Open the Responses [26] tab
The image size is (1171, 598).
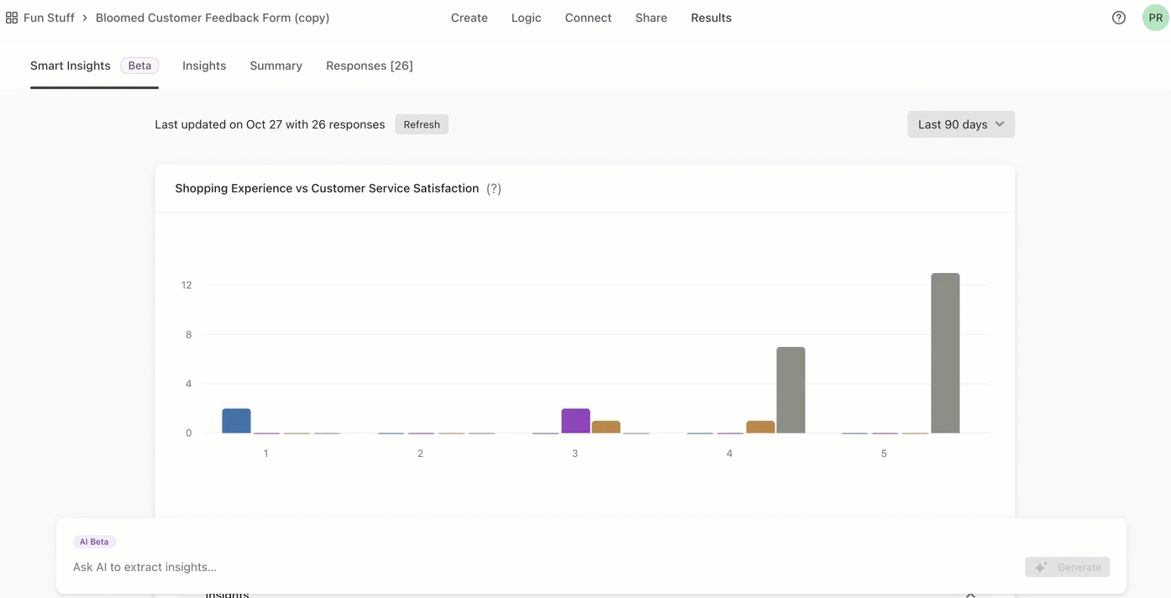point(369,66)
